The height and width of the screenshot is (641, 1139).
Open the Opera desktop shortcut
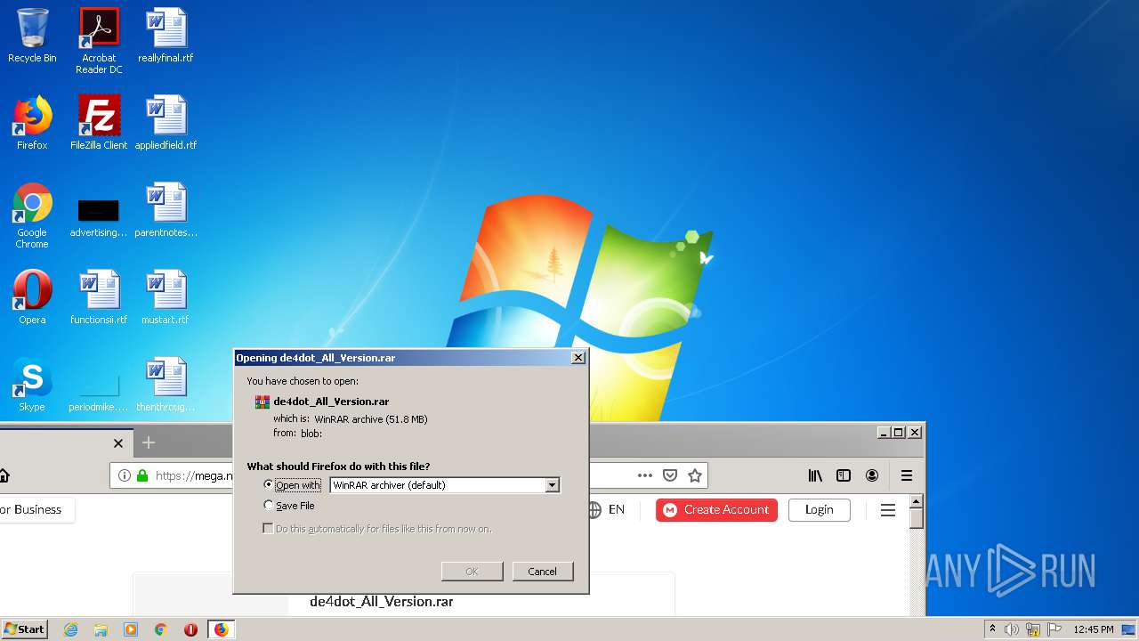(x=32, y=297)
